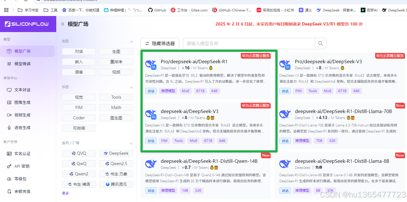Image resolution: width=407 pixels, height=202 pixels.
Task: Click the magnifier search button
Action: pyautogui.click(x=321, y=43)
